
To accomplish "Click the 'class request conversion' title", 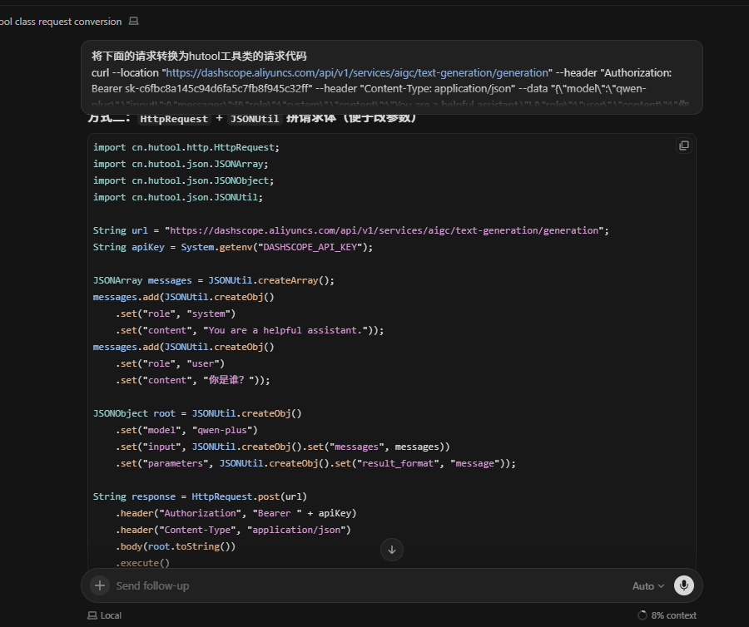I will pos(68,22).
